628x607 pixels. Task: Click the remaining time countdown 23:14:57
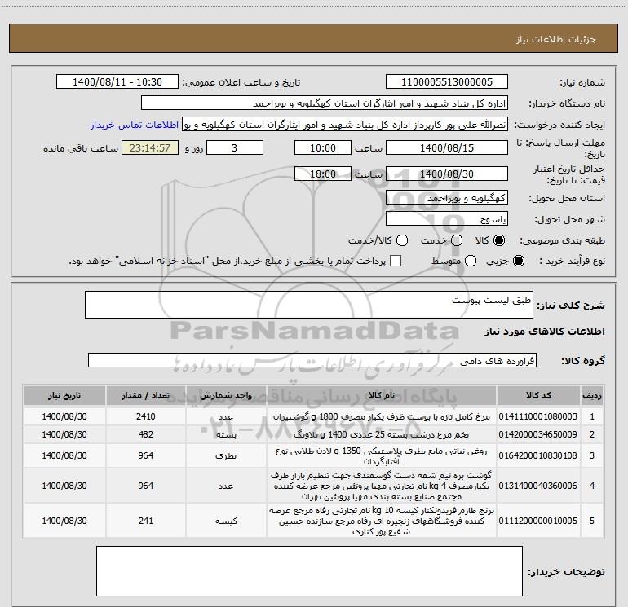point(150,148)
